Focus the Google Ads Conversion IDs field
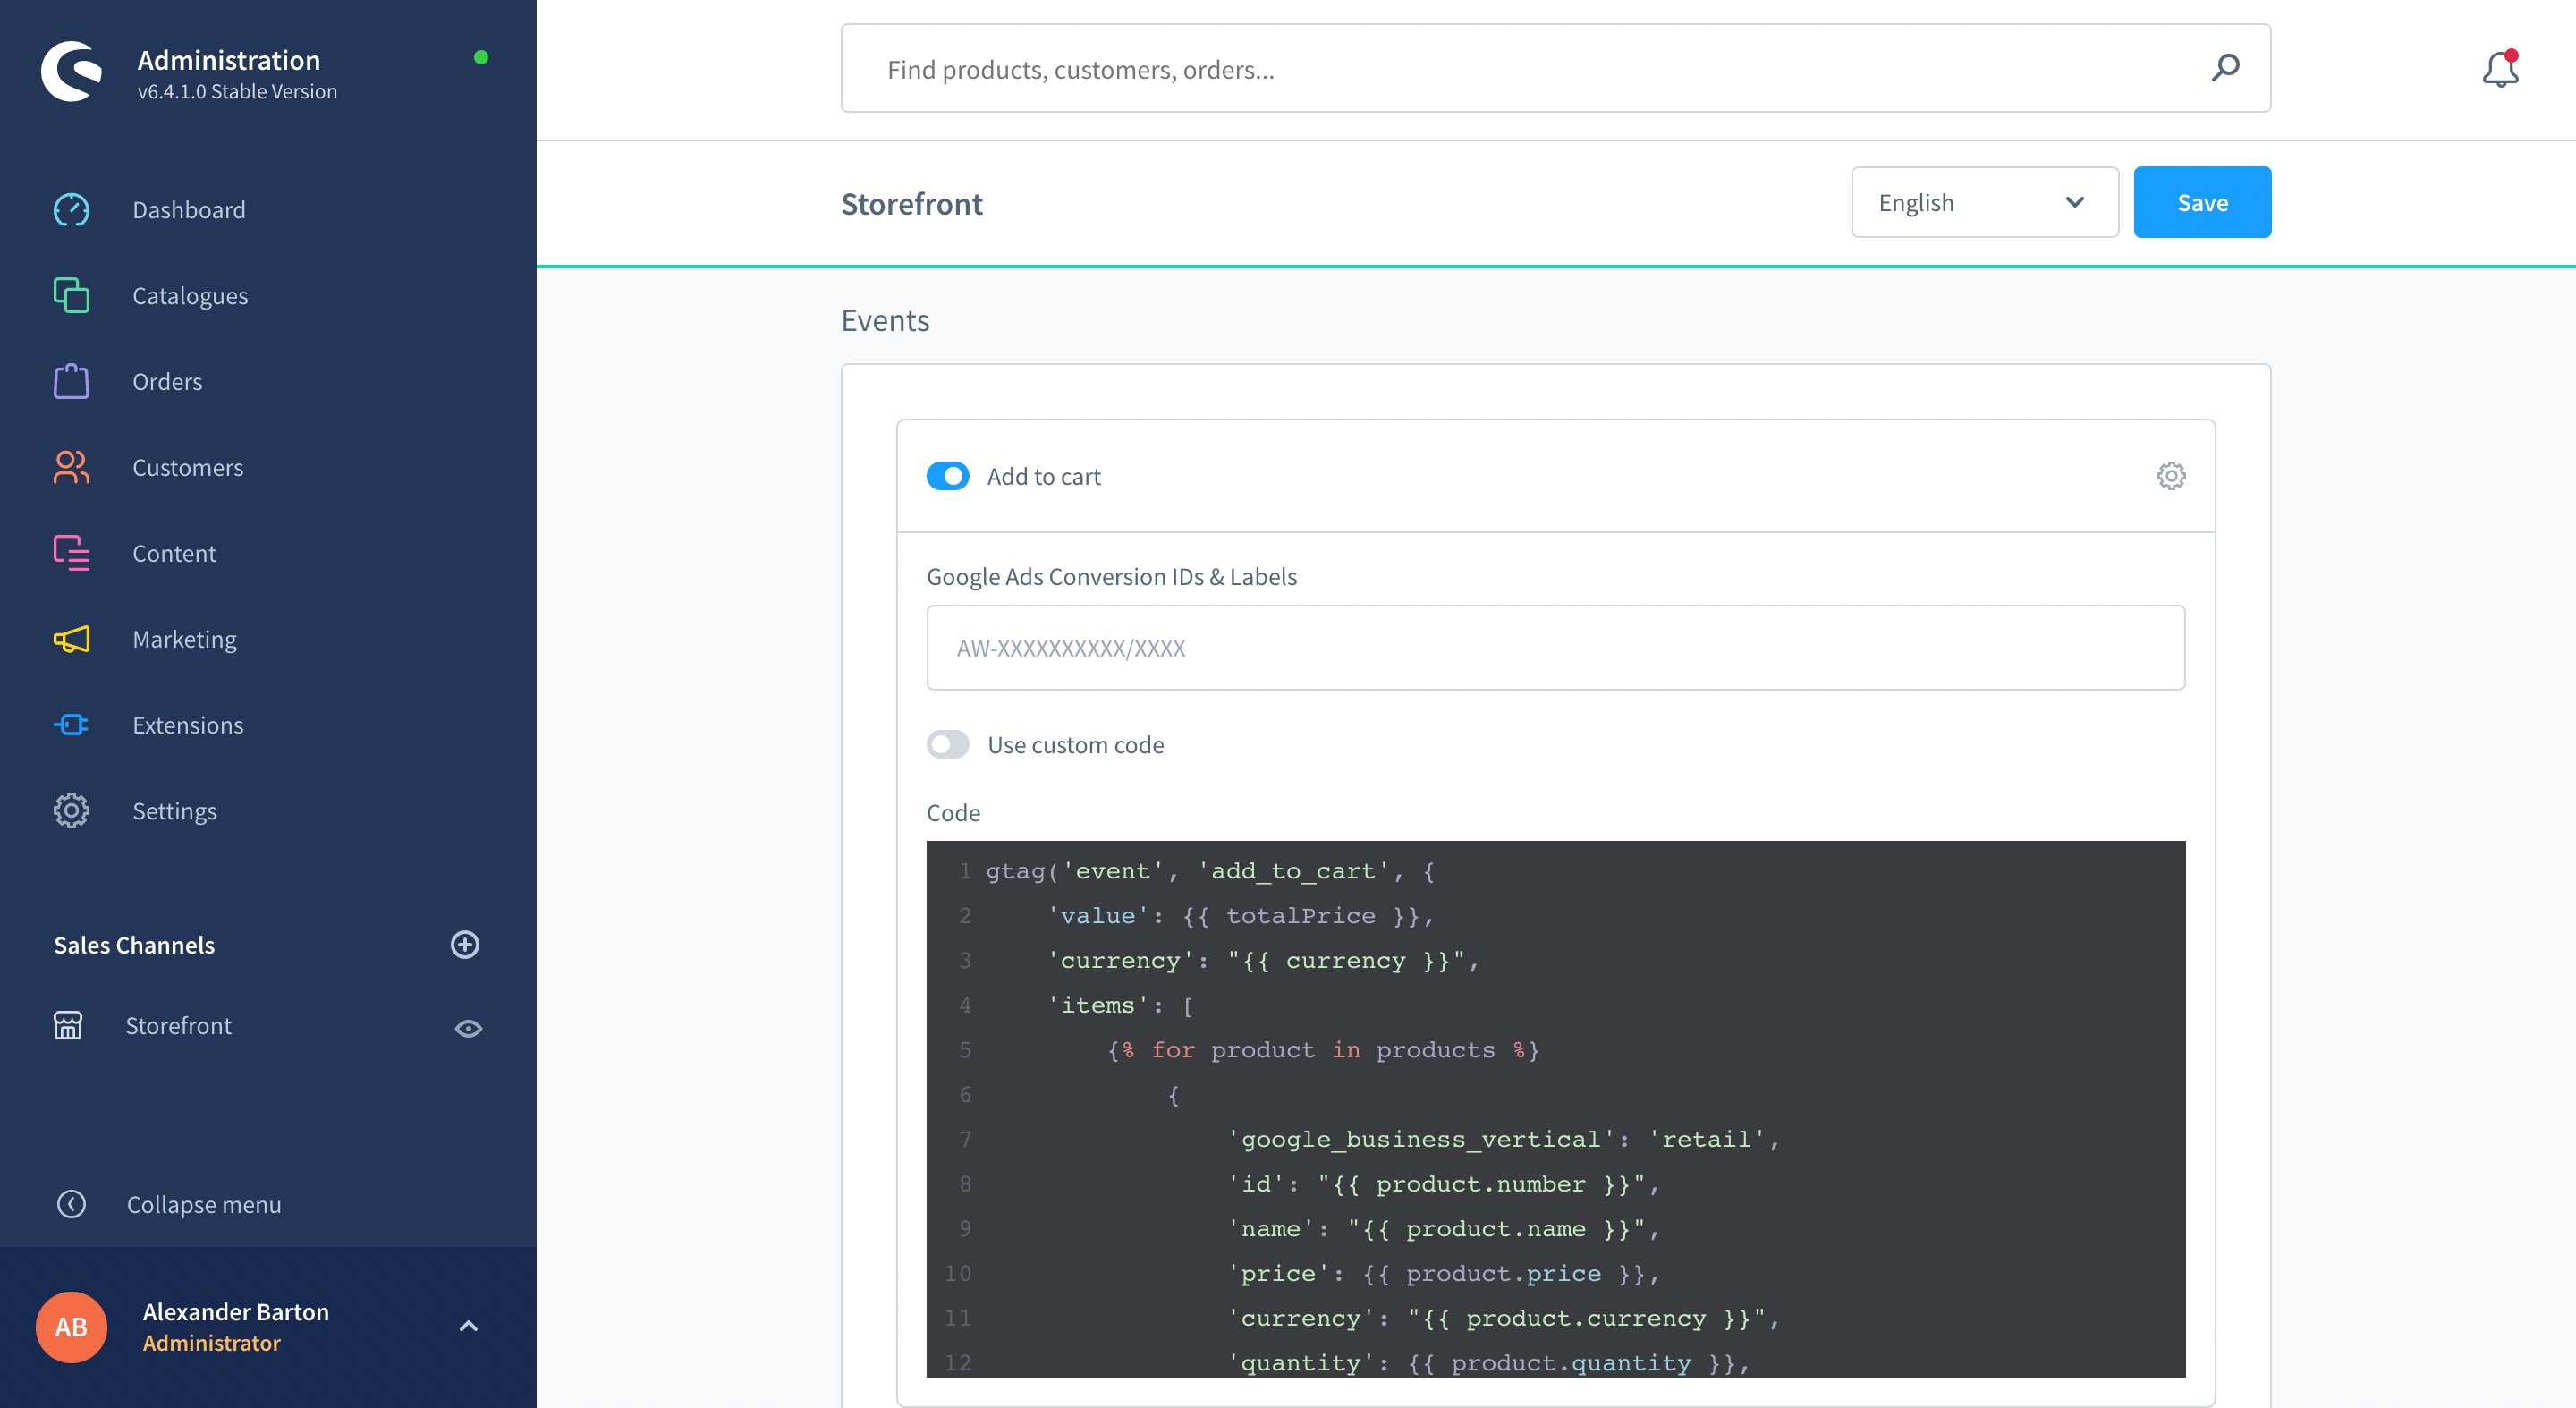2576x1408 pixels. pos(1555,648)
